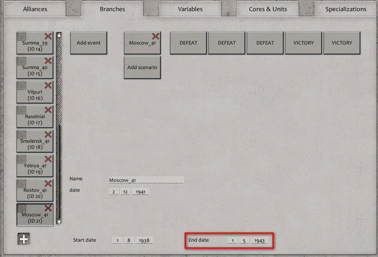This screenshot has height=257, width=378.
Task: Open the Alliances tab
Action: coord(35,9)
